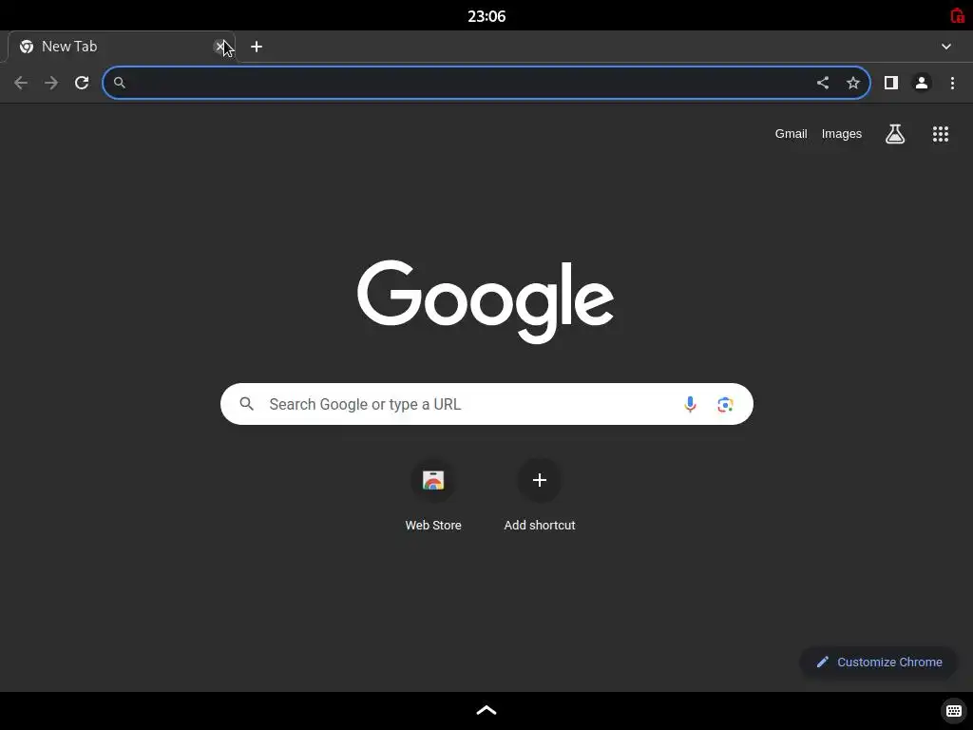Close the New Tab tab
The height and width of the screenshot is (730, 973).
219,47
